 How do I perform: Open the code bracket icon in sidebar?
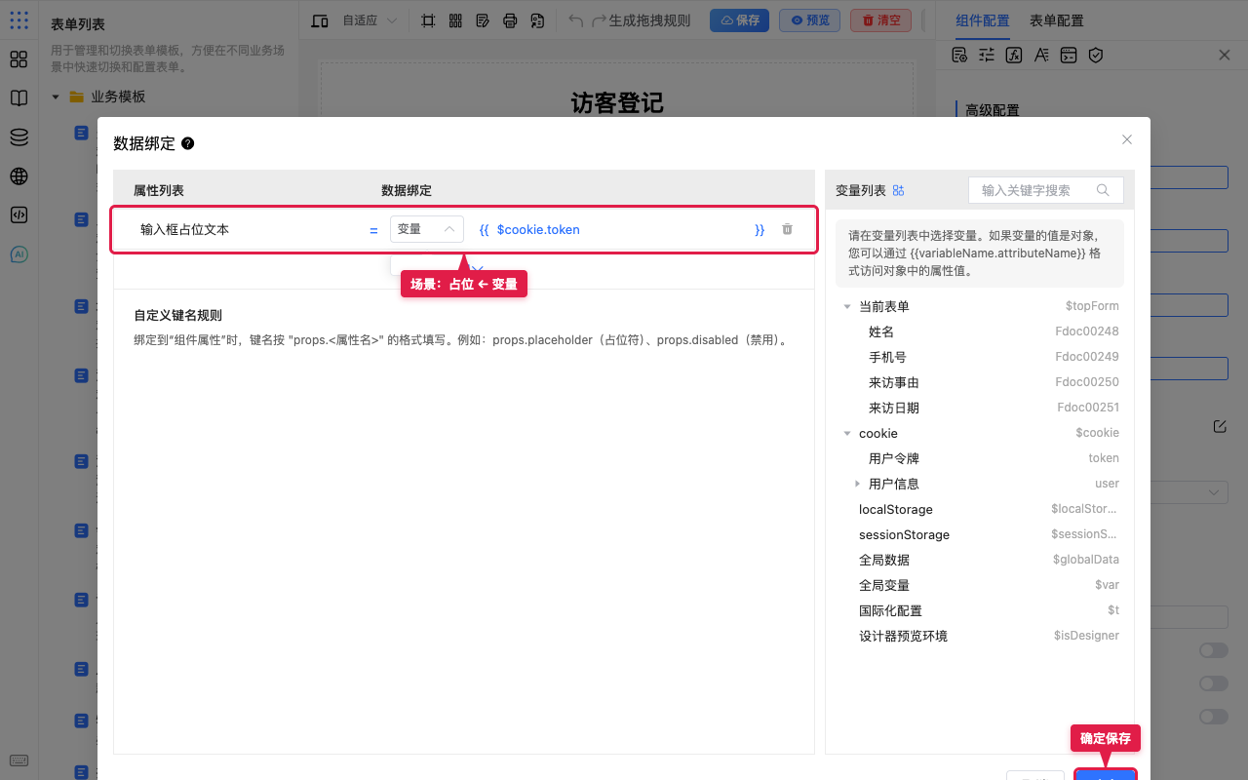click(x=19, y=215)
